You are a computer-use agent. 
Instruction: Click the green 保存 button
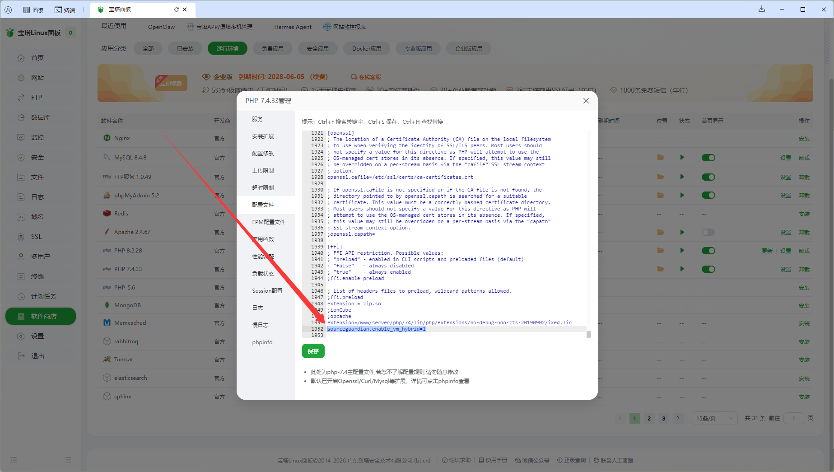pyautogui.click(x=313, y=351)
